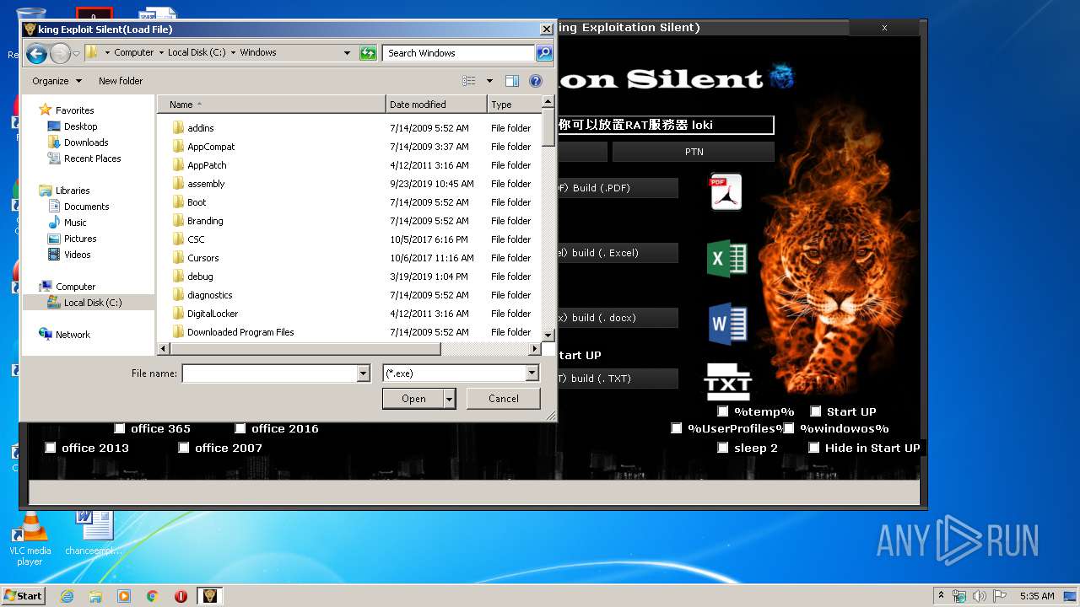Screen dimensions: 1080x607
Task: Switch to king Exploit taskbar item
Action: pyautogui.click(x=210, y=596)
